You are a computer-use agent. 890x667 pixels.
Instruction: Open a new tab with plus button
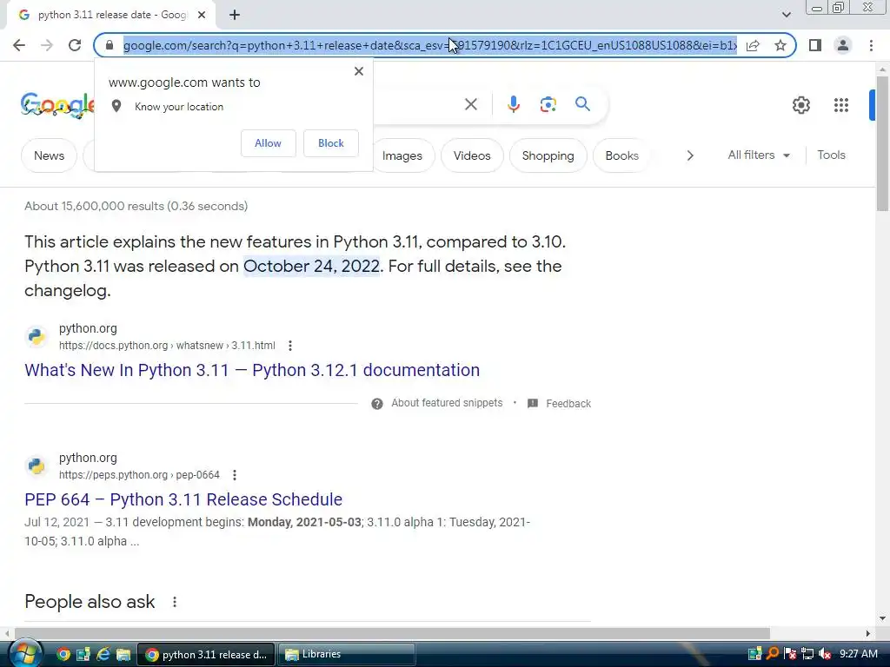click(x=235, y=16)
